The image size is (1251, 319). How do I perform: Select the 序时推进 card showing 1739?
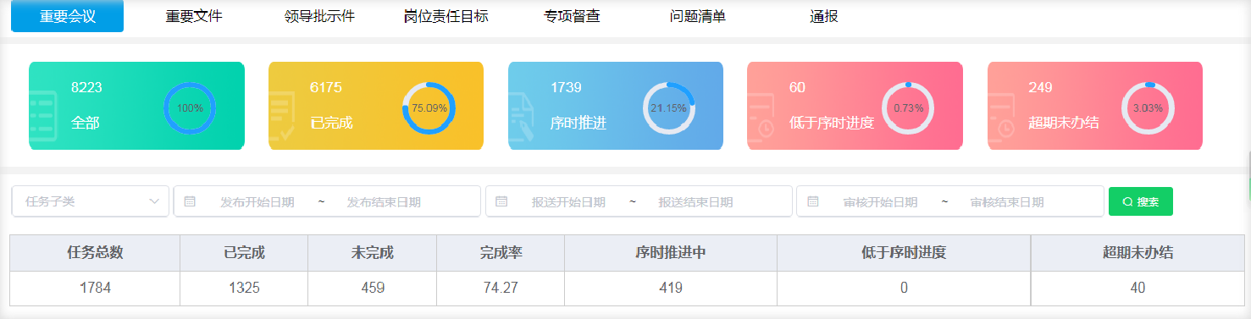click(x=616, y=106)
